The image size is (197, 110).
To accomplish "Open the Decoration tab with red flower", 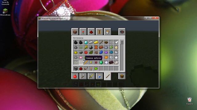I will (83, 32).
